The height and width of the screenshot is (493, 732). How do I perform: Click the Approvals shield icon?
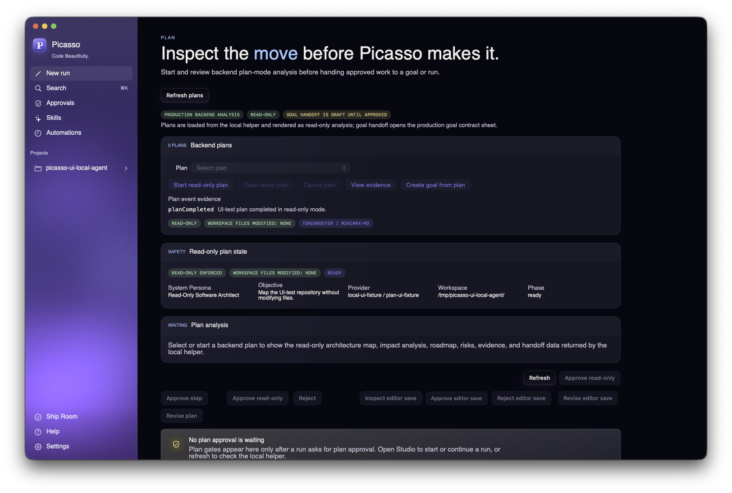click(x=38, y=103)
